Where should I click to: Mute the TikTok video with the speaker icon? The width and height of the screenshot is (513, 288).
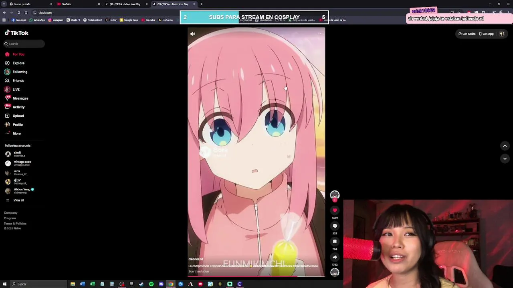click(192, 34)
